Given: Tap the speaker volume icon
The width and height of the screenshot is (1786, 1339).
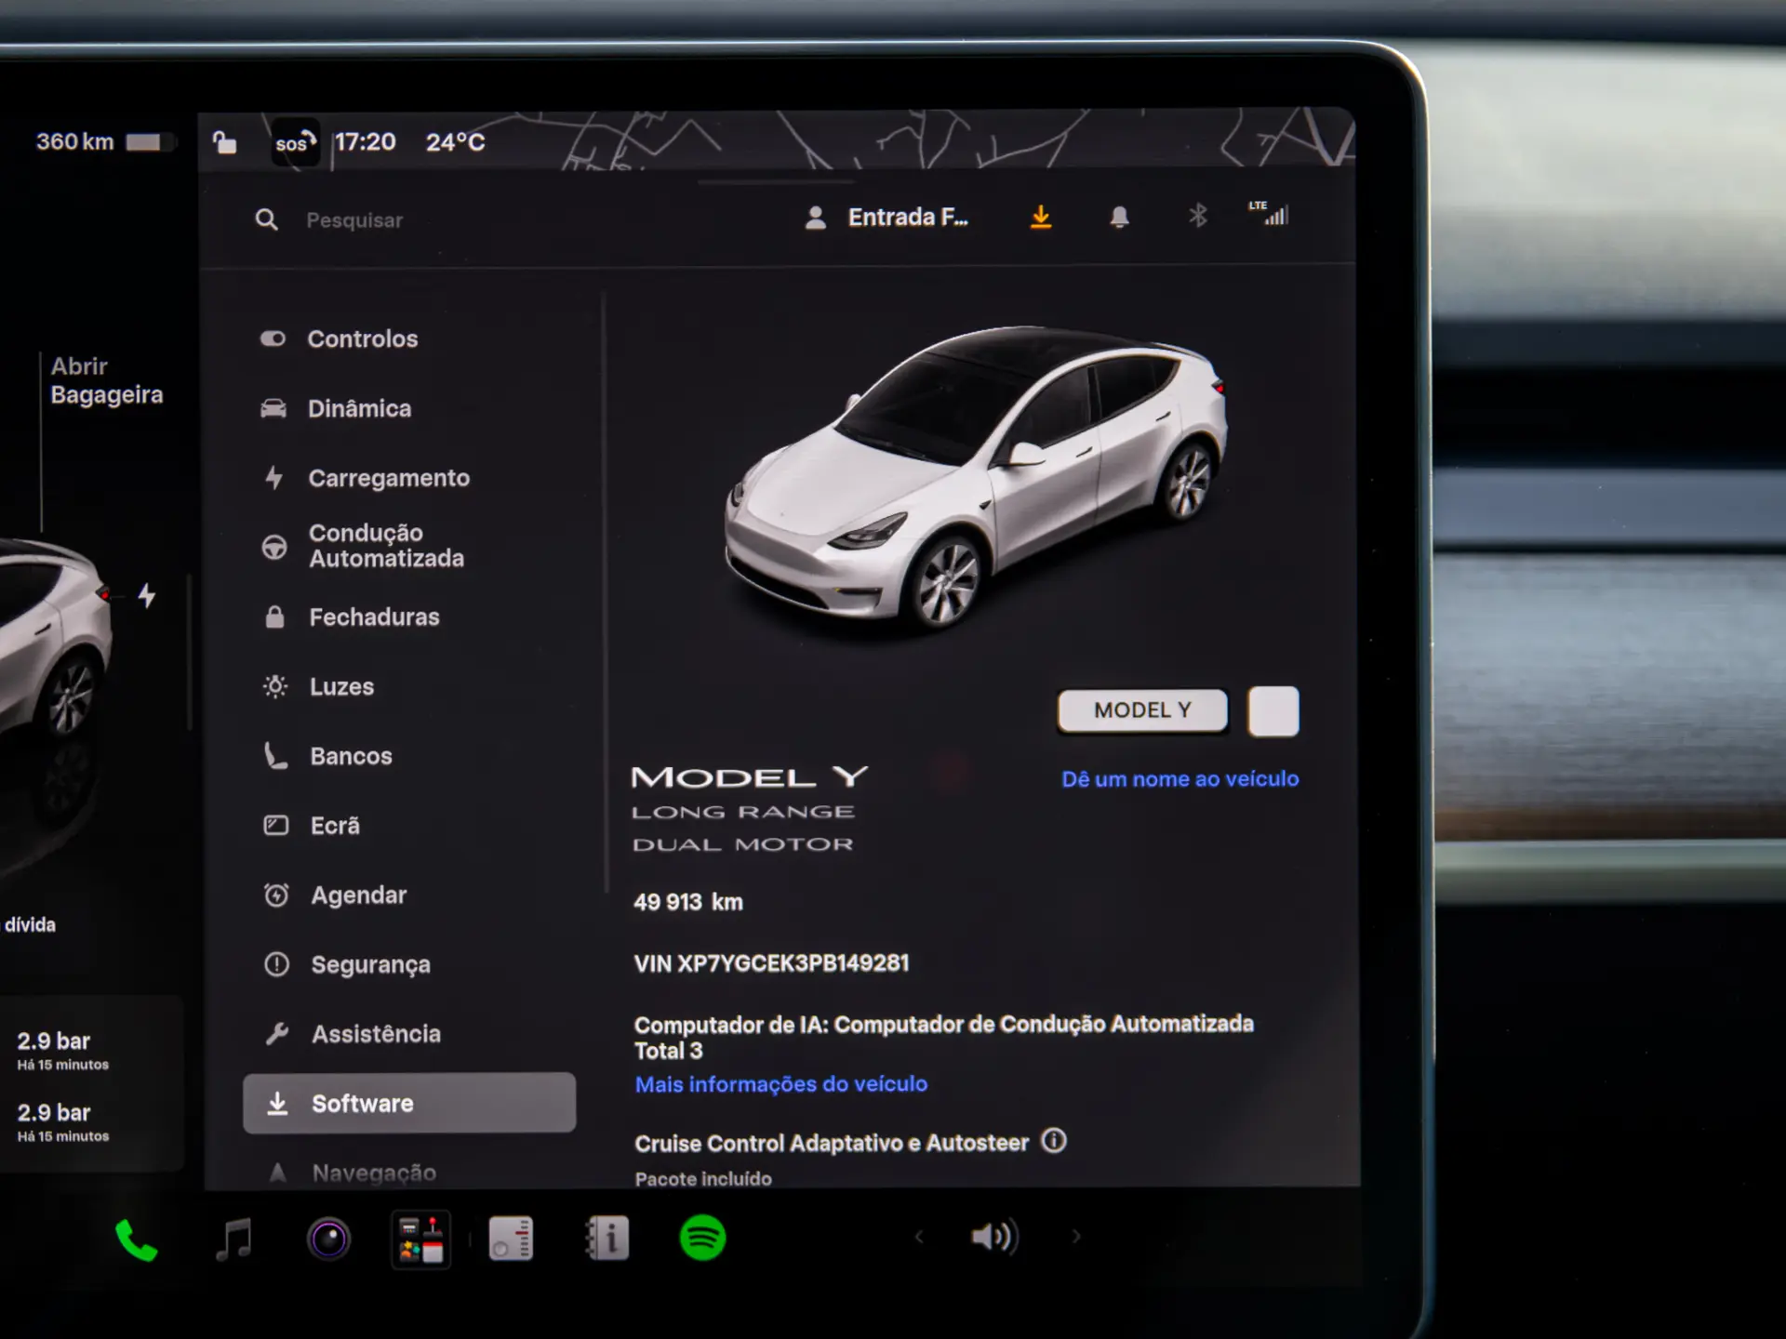Looking at the screenshot, I should [994, 1236].
